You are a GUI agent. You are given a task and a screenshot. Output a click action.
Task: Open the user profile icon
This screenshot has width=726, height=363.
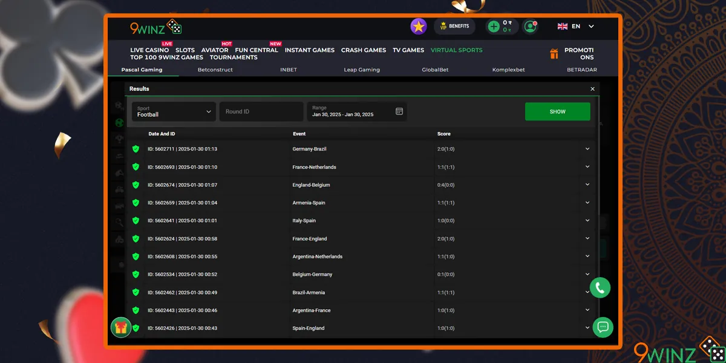point(531,27)
